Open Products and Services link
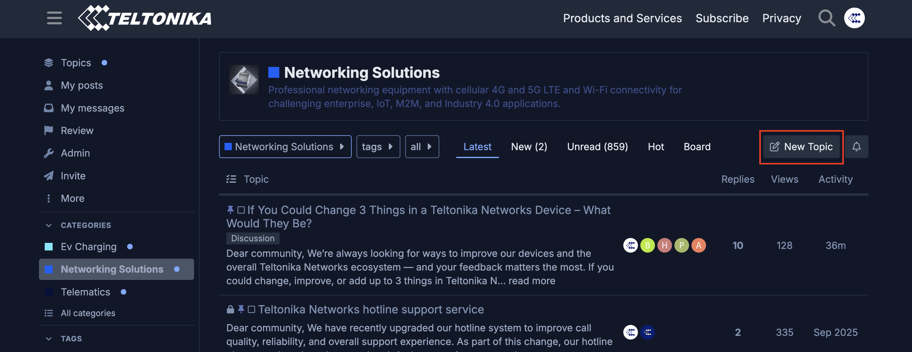The width and height of the screenshot is (912, 352). 622,18
